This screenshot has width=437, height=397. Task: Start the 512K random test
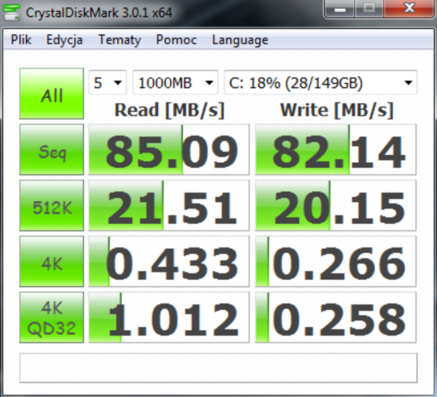(52, 207)
